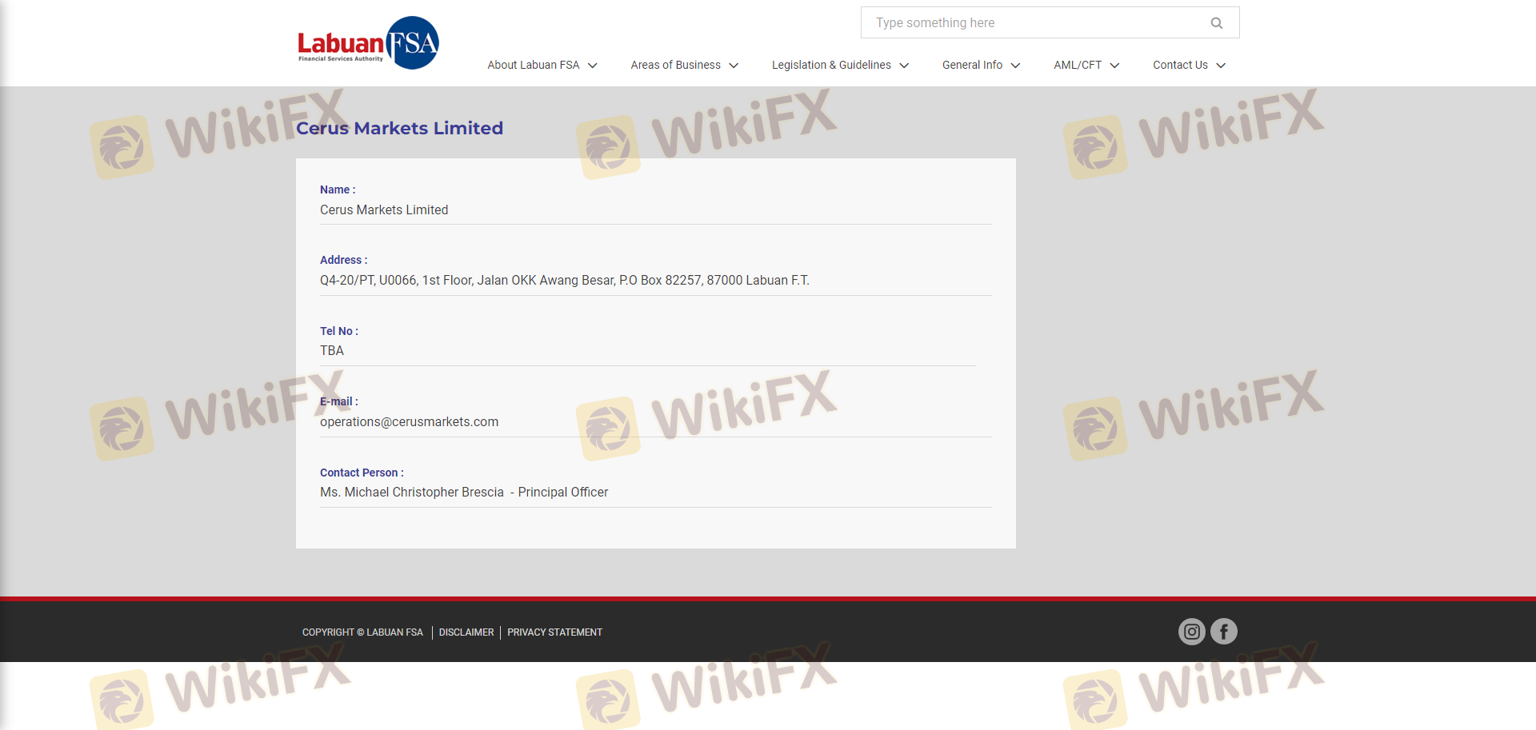
Task: Expand the chevron beside General Info
Action: click(x=1015, y=66)
